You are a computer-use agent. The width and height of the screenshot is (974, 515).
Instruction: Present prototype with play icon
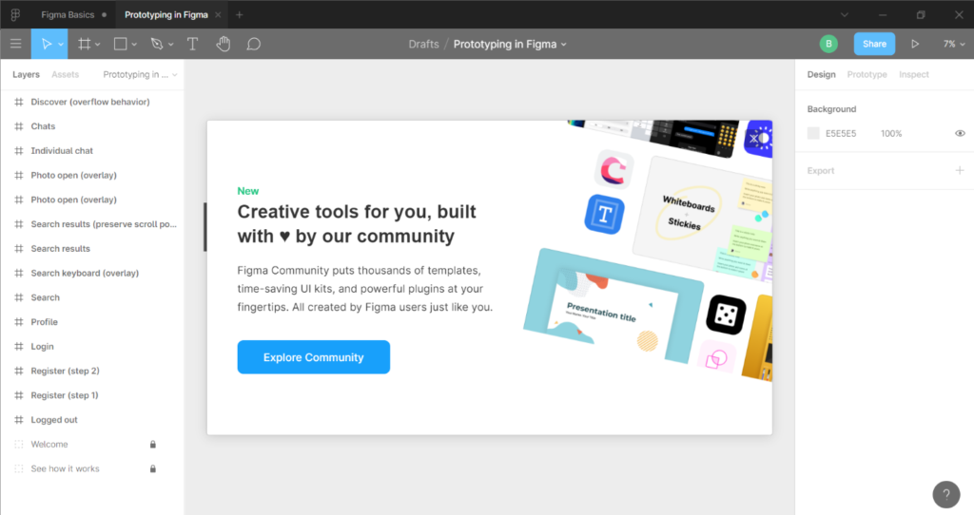click(915, 44)
